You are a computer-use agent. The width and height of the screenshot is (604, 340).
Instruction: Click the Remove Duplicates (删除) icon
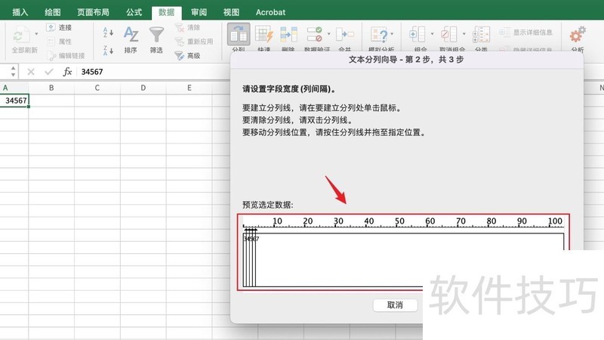288,35
